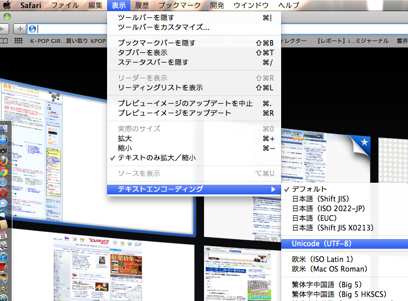Open iCal calendar showing 22
Viewport: 408px width, 301px height.
[x=4, y=236]
